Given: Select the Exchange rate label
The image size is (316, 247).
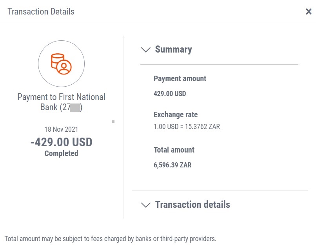Looking at the screenshot, I should click(x=176, y=115).
